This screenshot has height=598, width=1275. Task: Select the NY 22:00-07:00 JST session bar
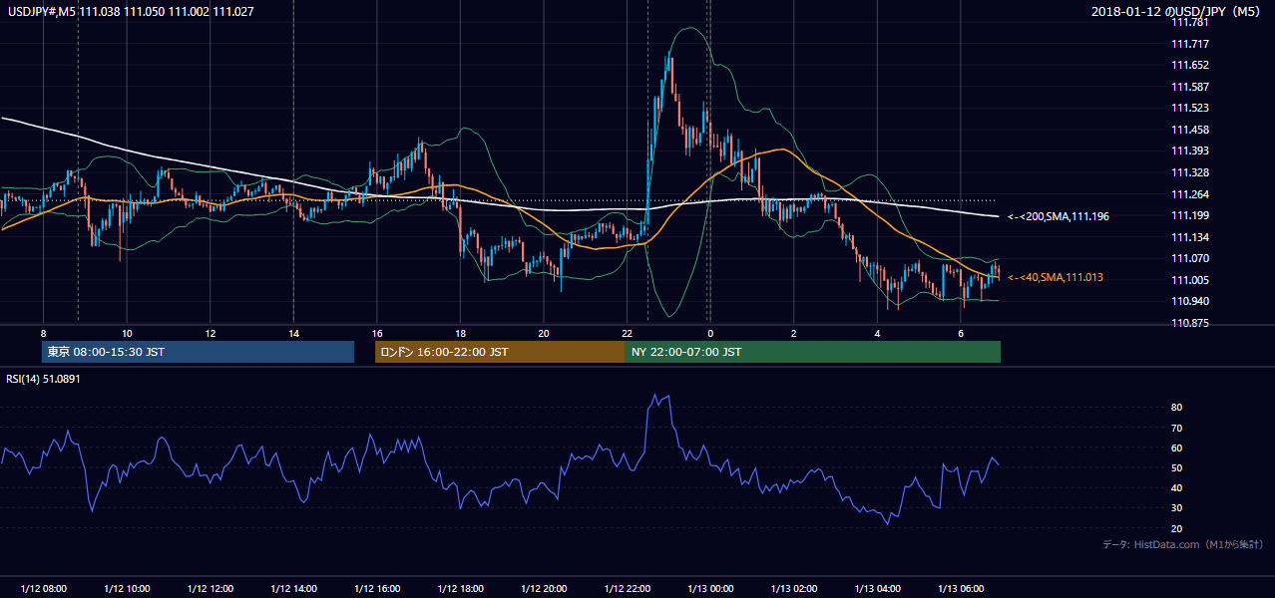(812, 352)
